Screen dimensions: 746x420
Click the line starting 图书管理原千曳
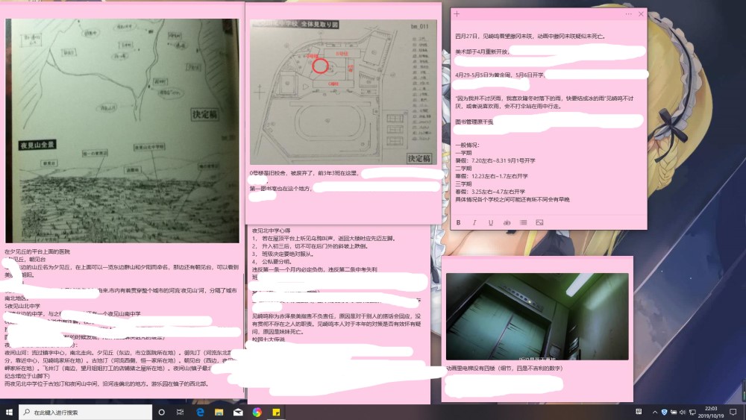[x=474, y=122]
